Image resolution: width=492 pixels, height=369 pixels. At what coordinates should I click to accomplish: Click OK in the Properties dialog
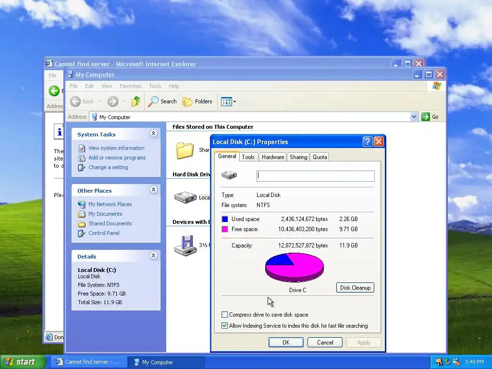click(x=286, y=342)
